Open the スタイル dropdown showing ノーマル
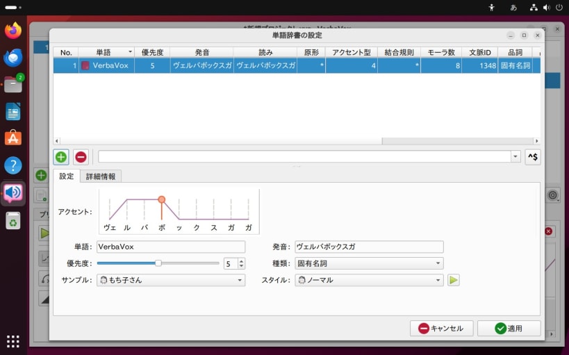 point(369,280)
